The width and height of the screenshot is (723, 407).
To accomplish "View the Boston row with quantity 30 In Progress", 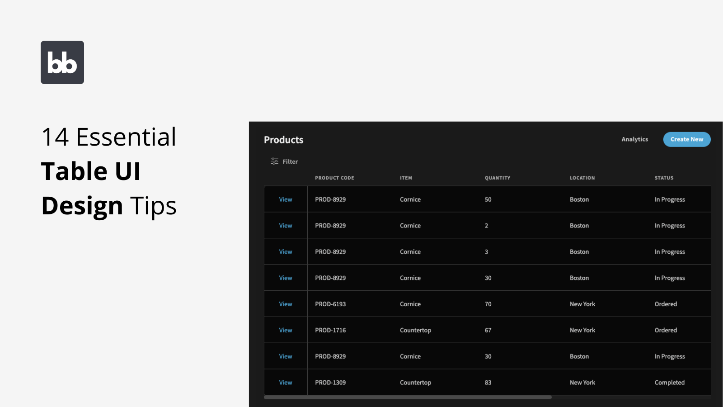I will (x=285, y=278).
